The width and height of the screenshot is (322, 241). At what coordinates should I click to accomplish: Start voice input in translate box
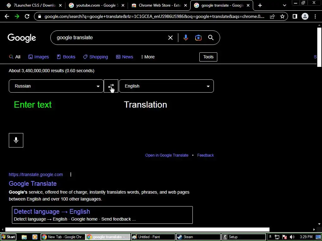point(16,140)
